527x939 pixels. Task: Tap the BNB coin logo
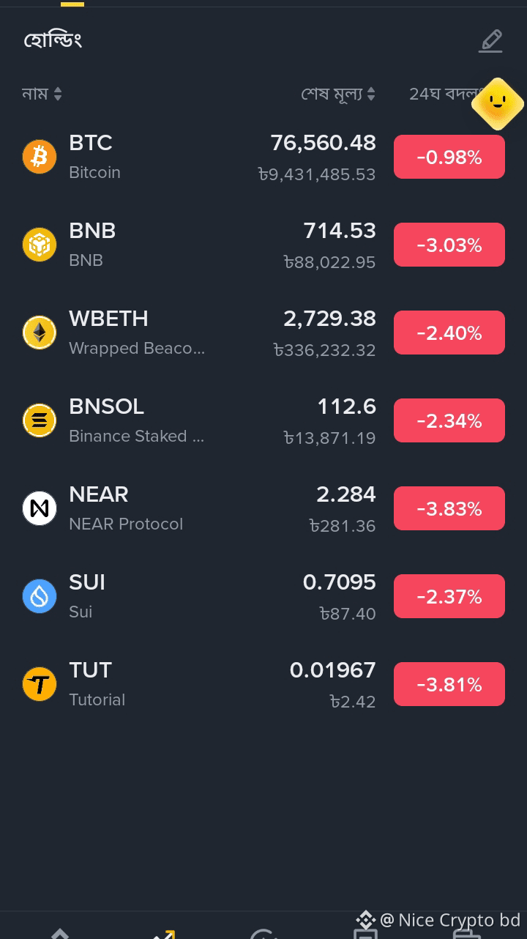click(40, 245)
